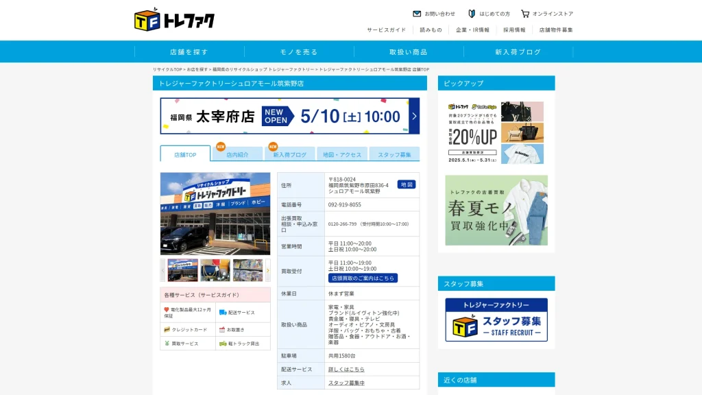Viewport: 702px width, 395px height.
Task: Show next store photo thumbnails
Action: click(268, 270)
